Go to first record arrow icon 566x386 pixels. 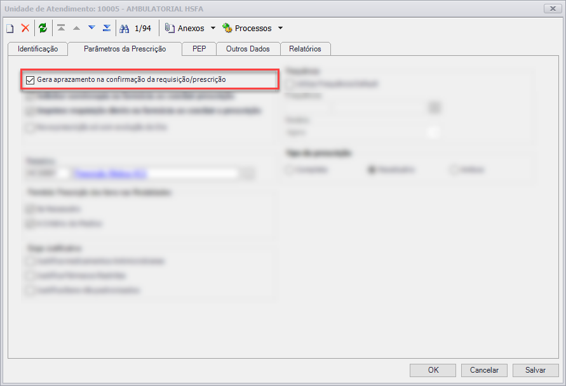pos(62,28)
